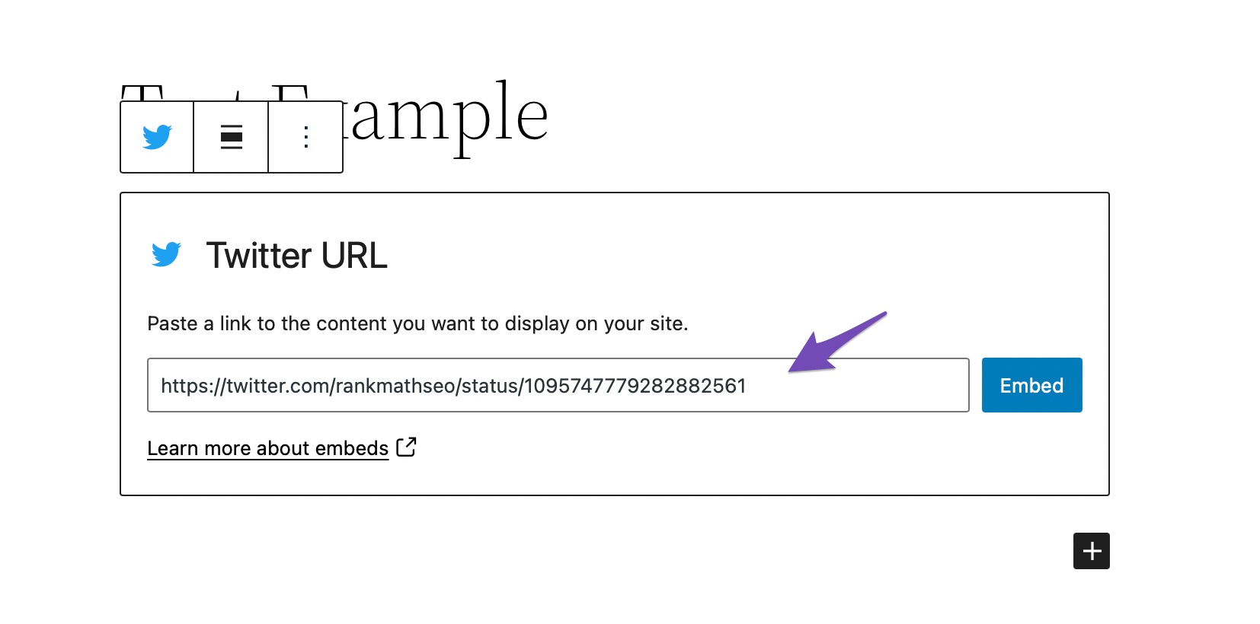Image resolution: width=1260 pixels, height=624 pixels.
Task: Open the change alignment icon in the block toolbar
Action: pyautogui.click(x=230, y=137)
